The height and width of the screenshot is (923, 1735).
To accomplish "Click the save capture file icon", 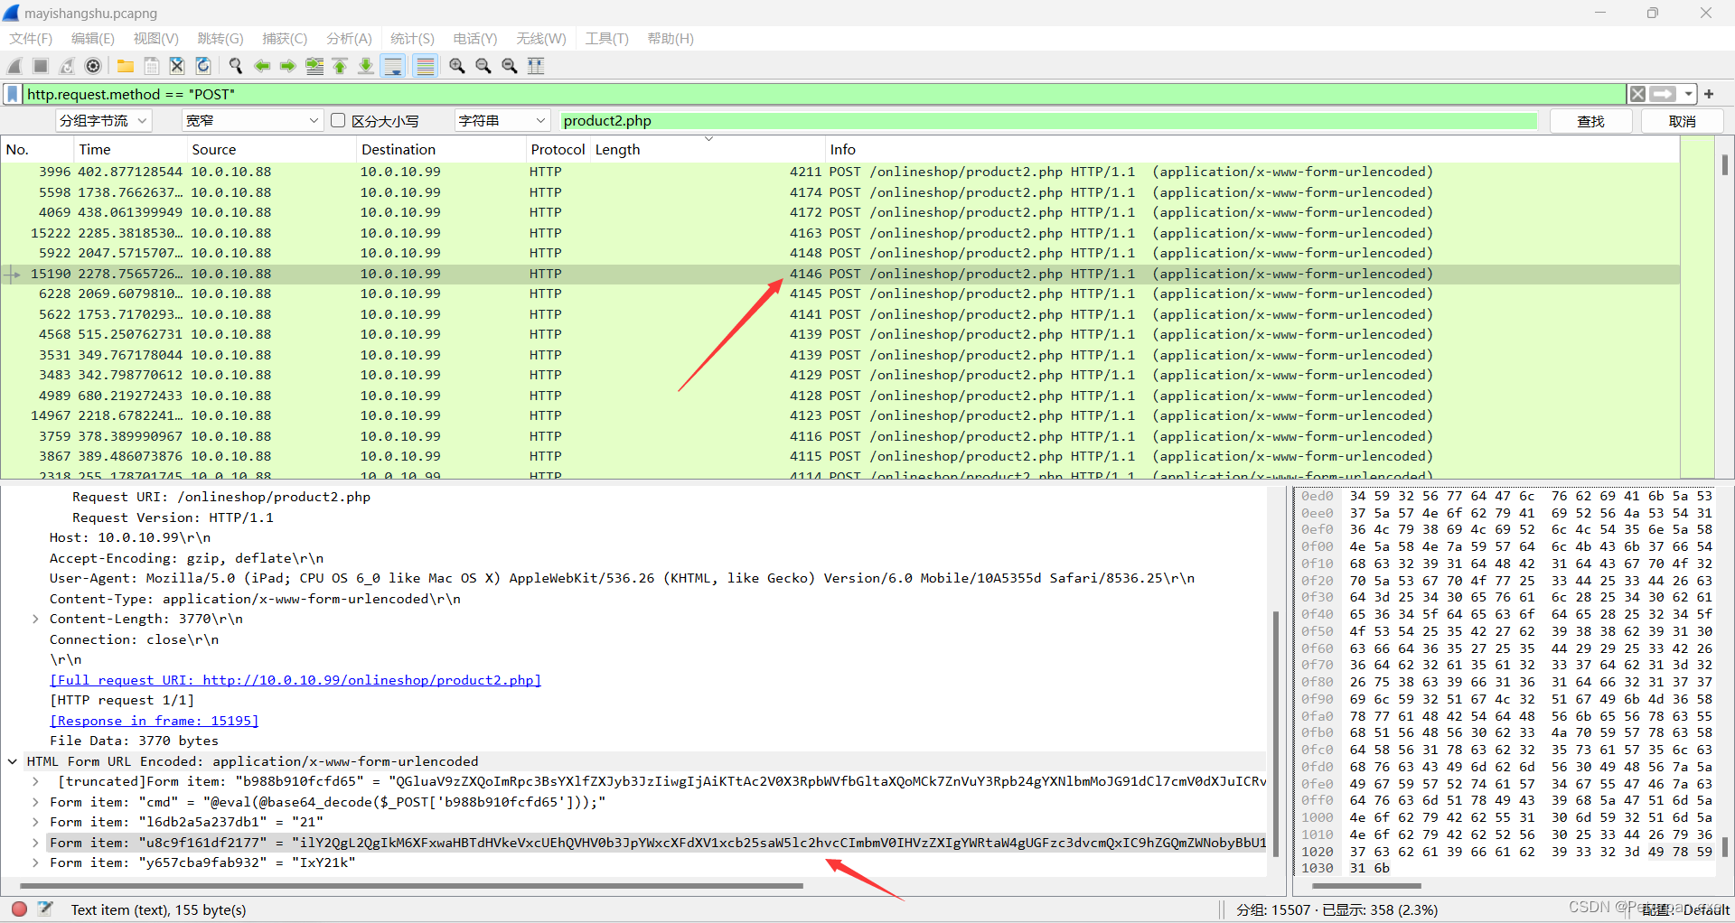I will click(x=152, y=66).
